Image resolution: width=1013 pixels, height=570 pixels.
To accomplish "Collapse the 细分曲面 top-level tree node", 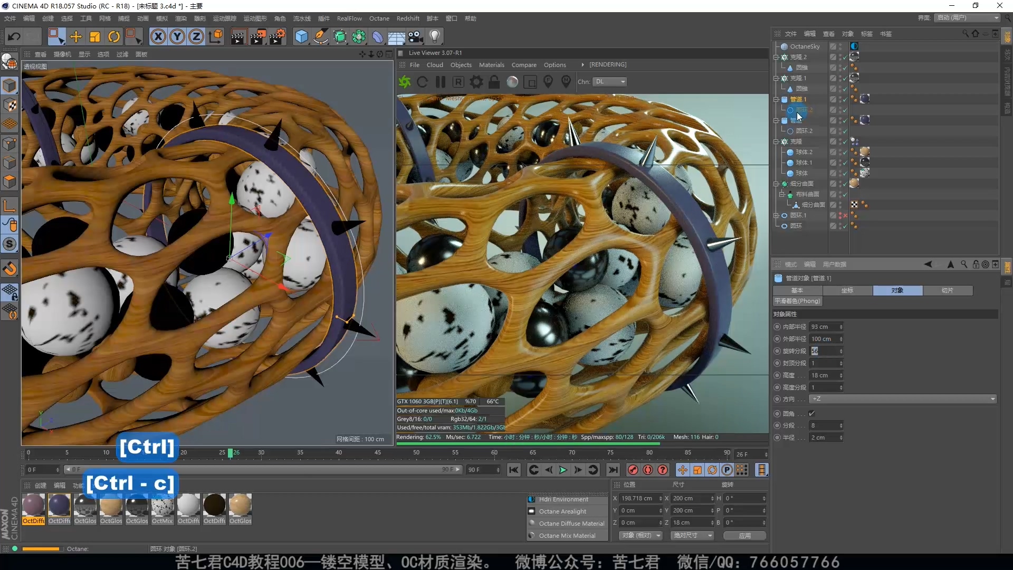I will coord(776,184).
